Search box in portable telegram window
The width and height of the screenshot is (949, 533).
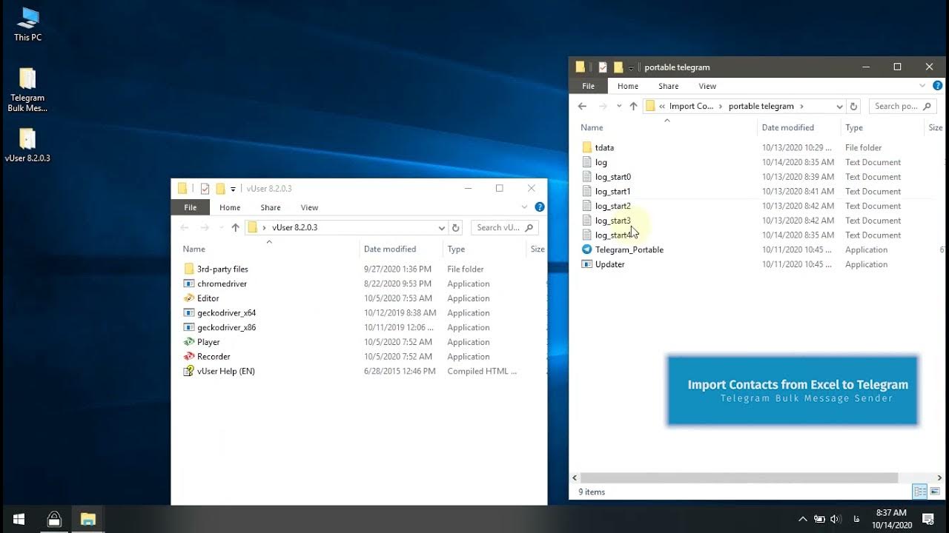(902, 106)
